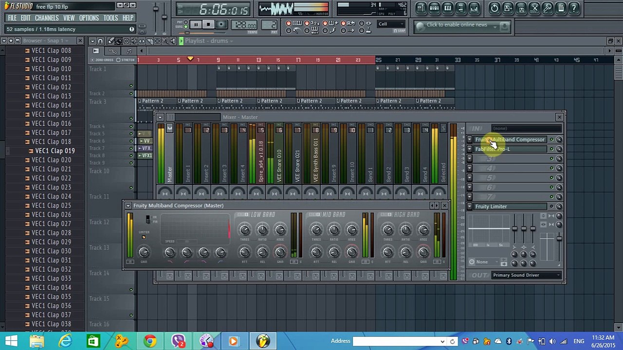Open the FILE menu

tap(12, 18)
